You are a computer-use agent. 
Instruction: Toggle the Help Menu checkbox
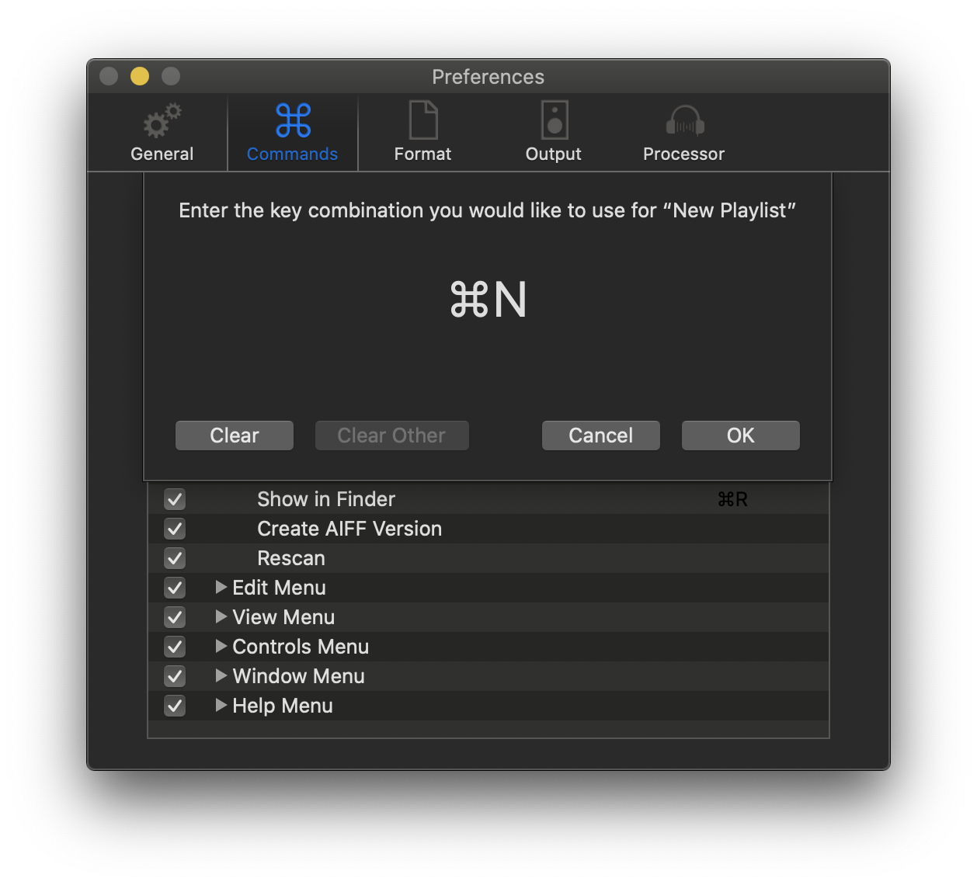(x=175, y=706)
